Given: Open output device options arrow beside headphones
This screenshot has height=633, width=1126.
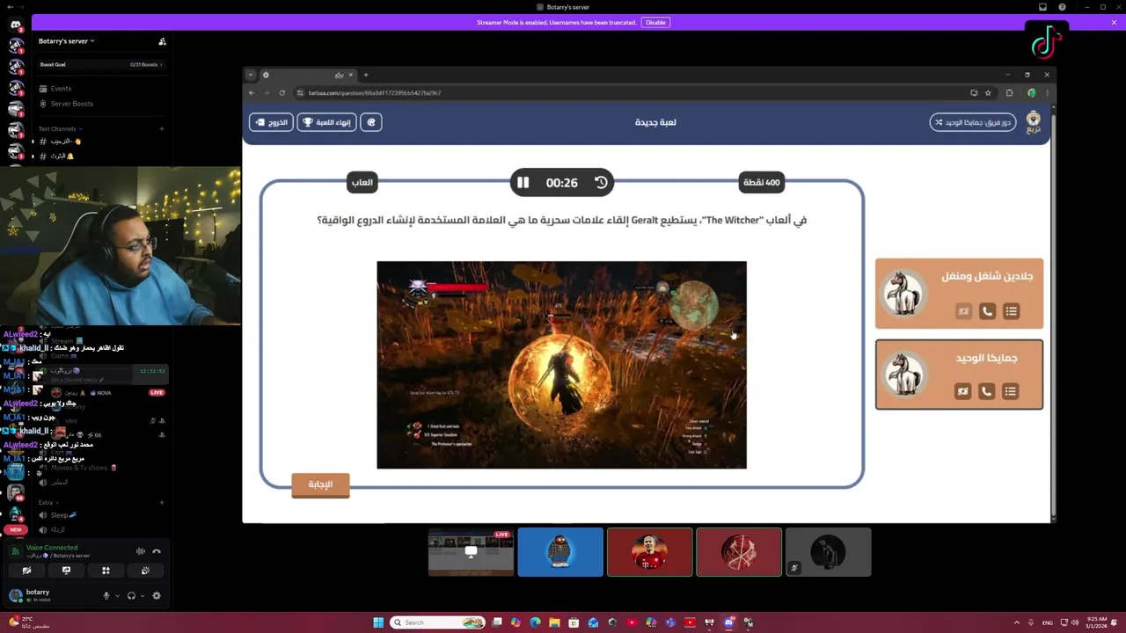Looking at the screenshot, I should coord(142,596).
